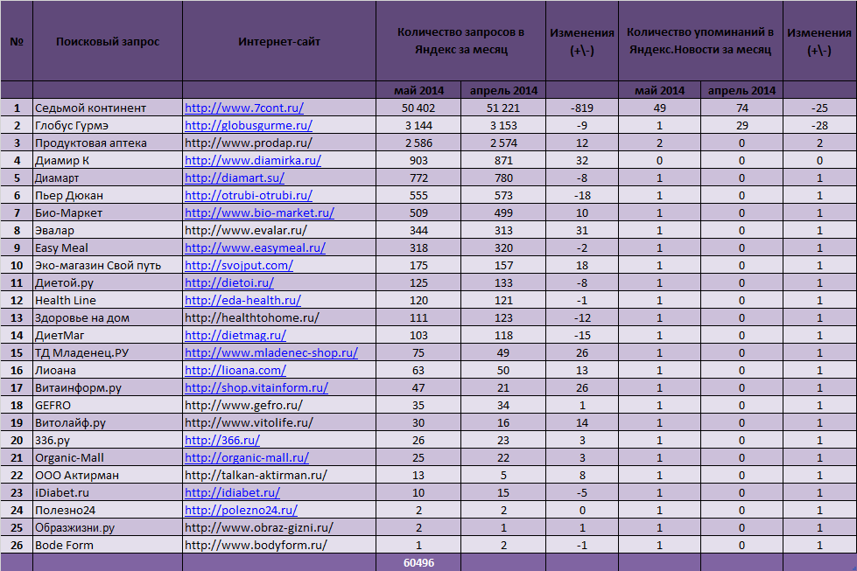The image size is (857, 571).
Task: Select the http://www.evalar.ru/ cell
Action: click(x=279, y=230)
